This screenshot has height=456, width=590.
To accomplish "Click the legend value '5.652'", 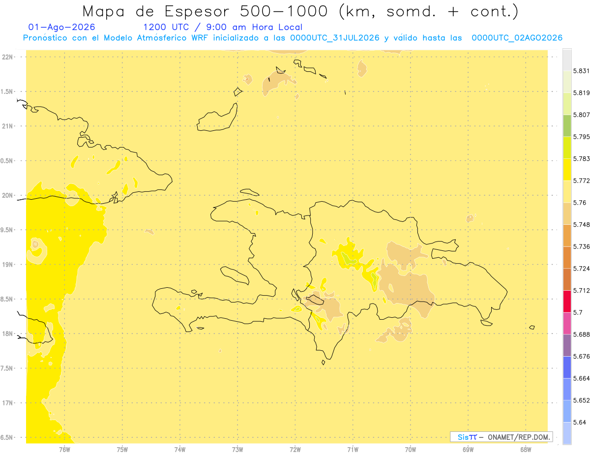I will click(x=581, y=400).
